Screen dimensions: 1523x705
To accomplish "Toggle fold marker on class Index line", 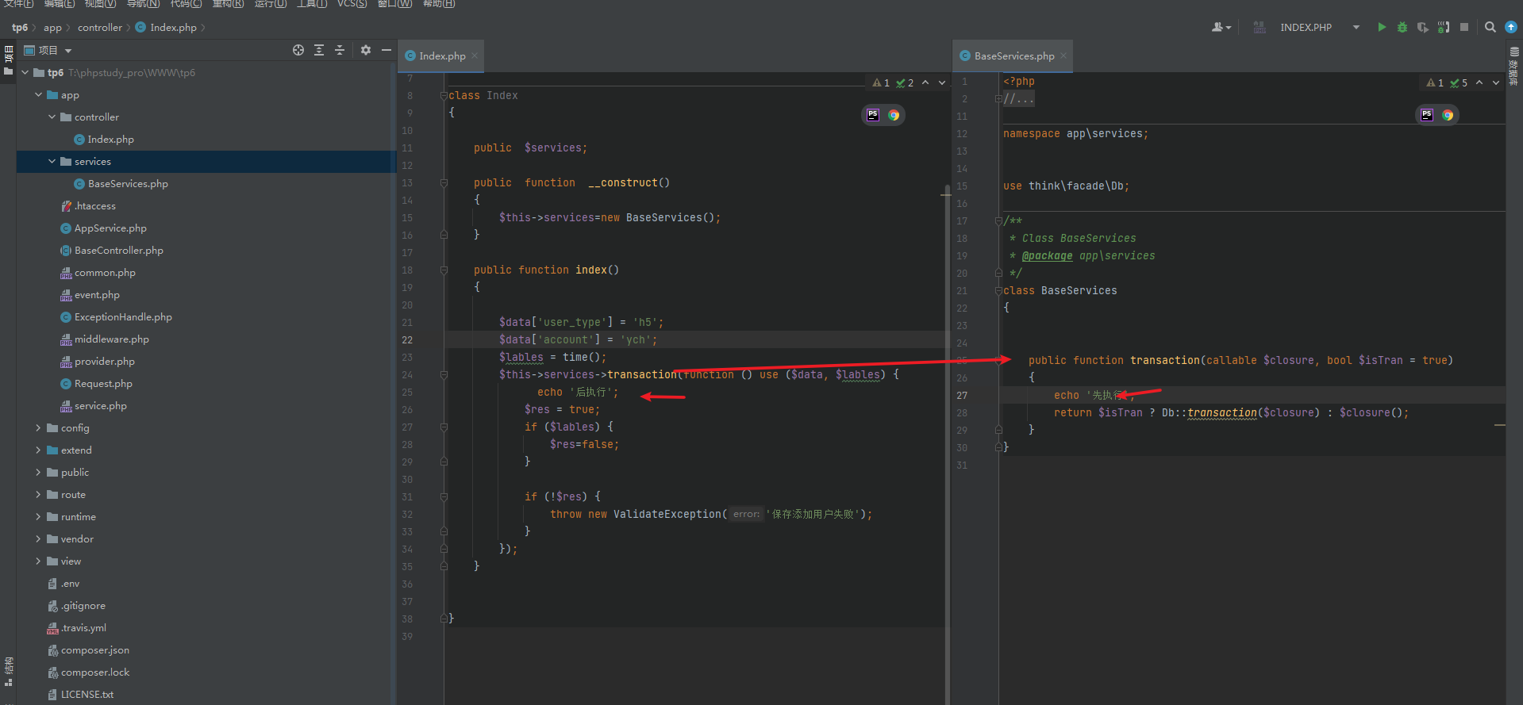I will pos(444,95).
